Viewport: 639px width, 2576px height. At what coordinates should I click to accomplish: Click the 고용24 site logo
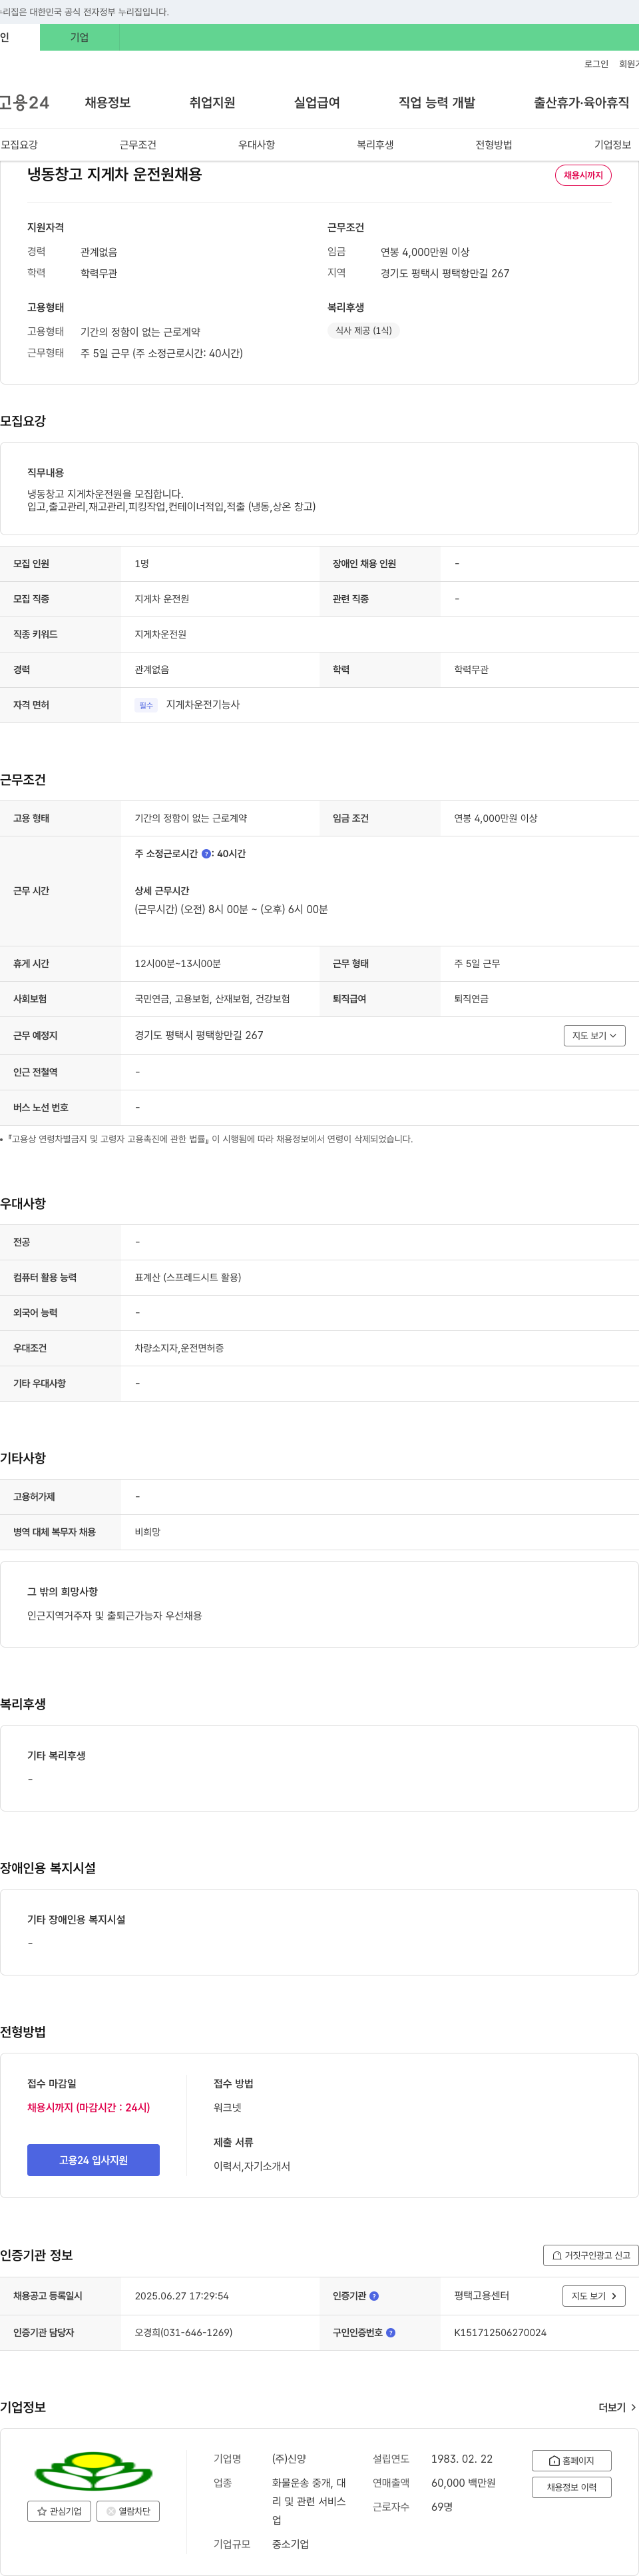tap(24, 103)
